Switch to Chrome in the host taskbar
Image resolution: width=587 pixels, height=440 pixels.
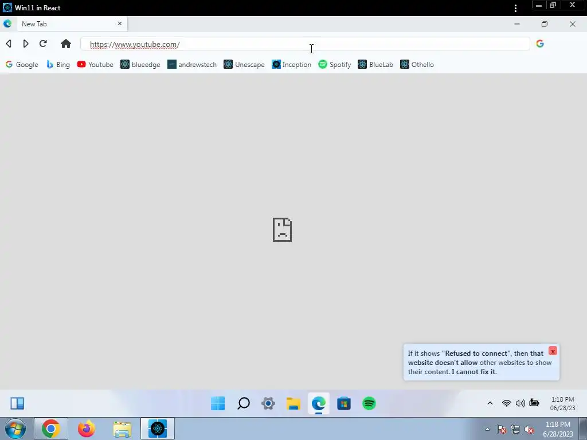[x=51, y=429]
